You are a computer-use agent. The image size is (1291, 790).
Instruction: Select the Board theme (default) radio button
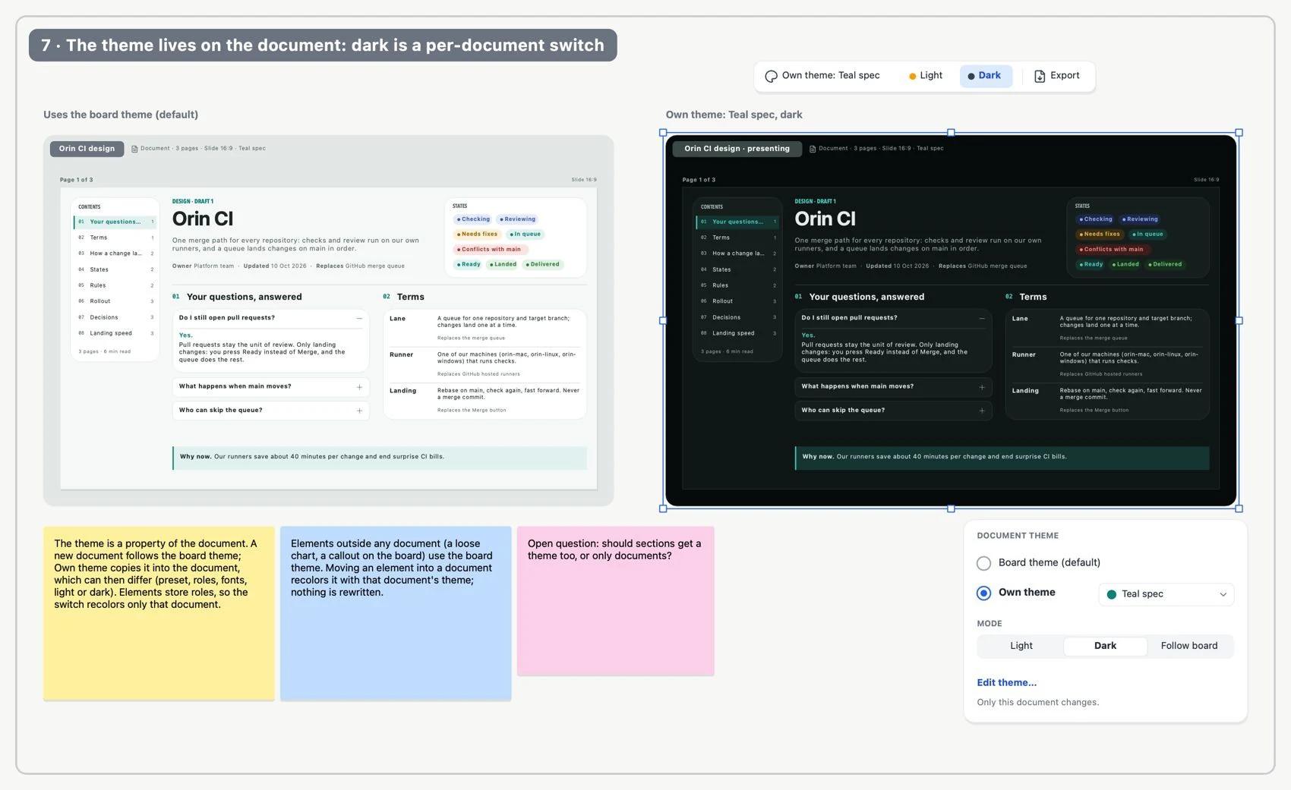[x=983, y=563]
